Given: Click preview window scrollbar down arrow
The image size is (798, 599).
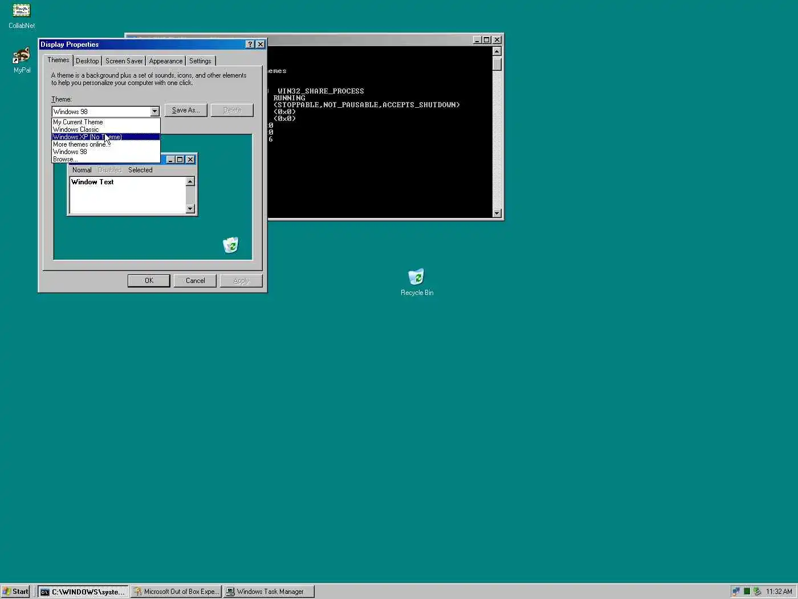Looking at the screenshot, I should click(x=190, y=209).
